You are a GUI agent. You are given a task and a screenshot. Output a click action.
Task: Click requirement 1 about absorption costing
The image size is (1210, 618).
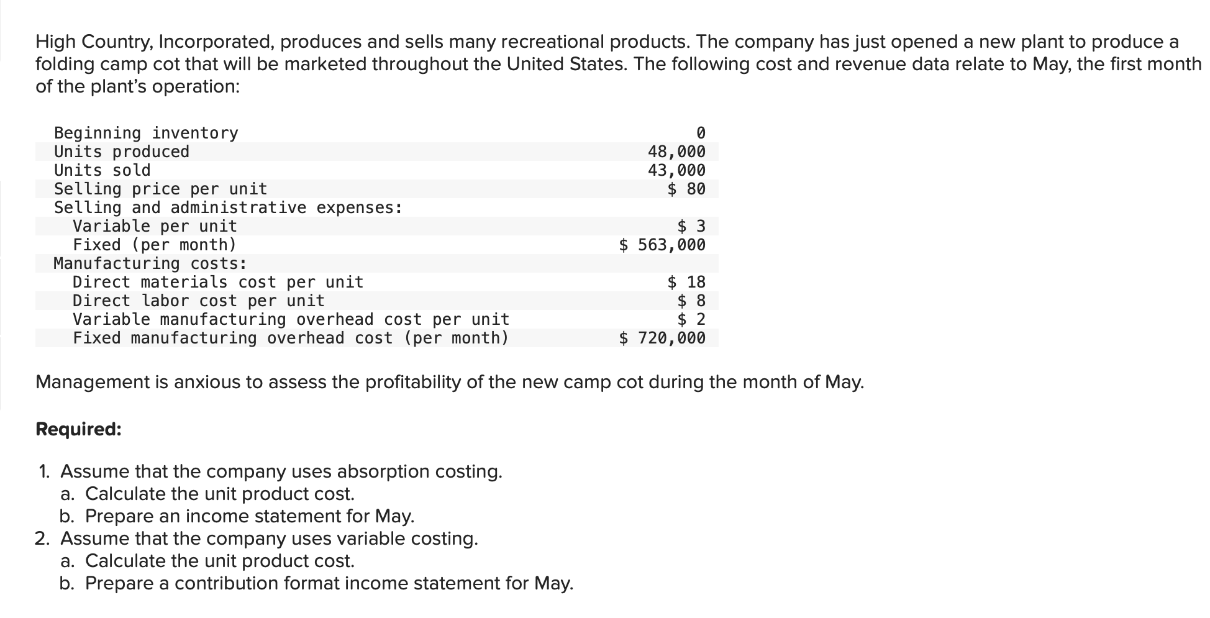281,471
